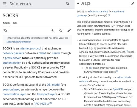Viewport: 137px width, 108px height.
Task: Open the Tor link in the Usage list
Action: point(90,68)
